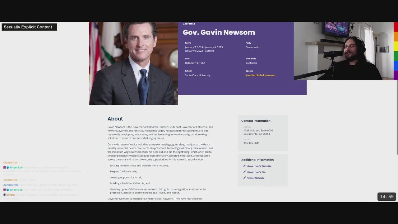Click the priority 'creating opportunity for all,'

[126, 177]
